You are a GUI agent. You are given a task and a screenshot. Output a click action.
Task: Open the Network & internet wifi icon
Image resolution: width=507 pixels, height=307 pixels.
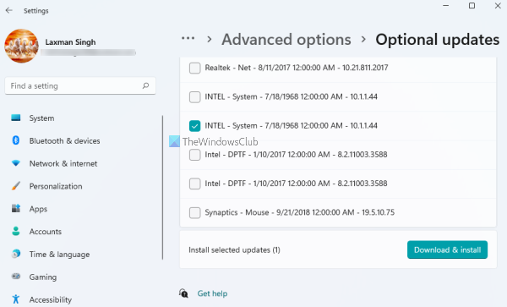click(16, 163)
